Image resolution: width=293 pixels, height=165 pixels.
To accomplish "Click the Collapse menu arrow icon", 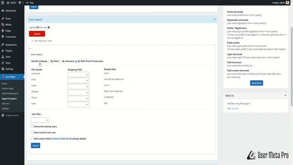I will click(x=3, y=115).
